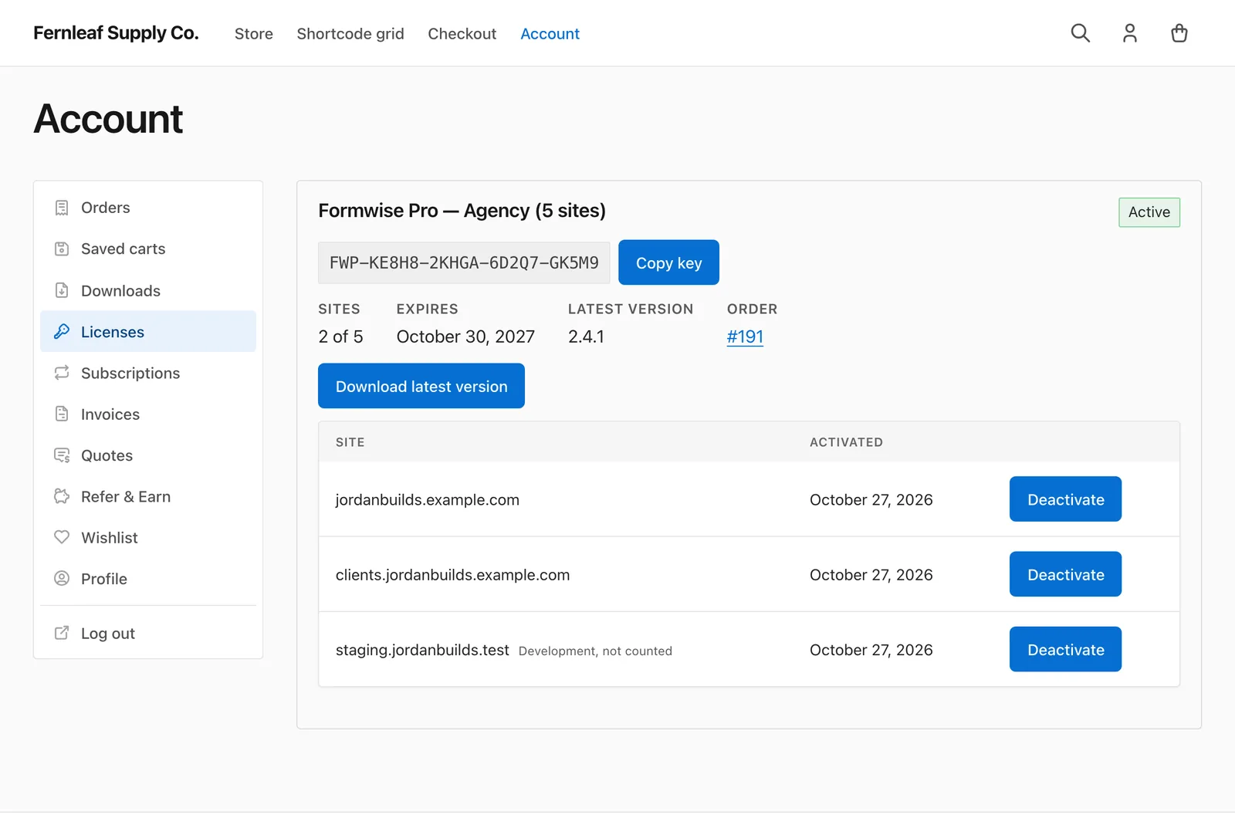Go to Shortcode grid page

[x=350, y=34]
